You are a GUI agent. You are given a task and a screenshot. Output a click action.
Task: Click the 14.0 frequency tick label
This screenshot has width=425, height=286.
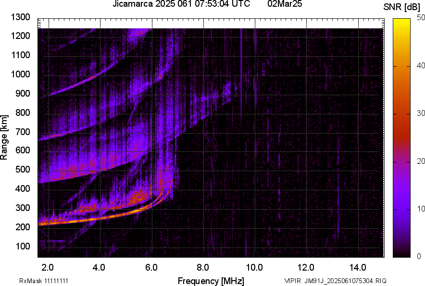point(358,267)
